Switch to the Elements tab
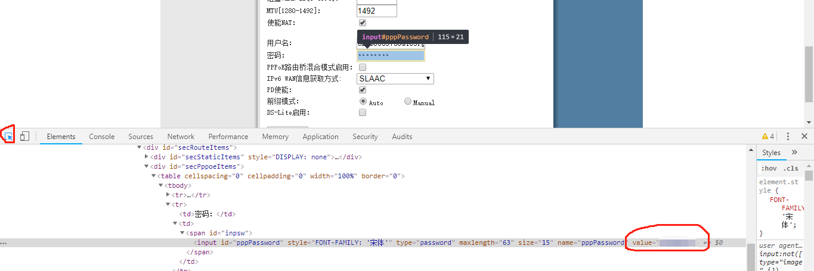The height and width of the screenshot is (271, 814). (61, 136)
